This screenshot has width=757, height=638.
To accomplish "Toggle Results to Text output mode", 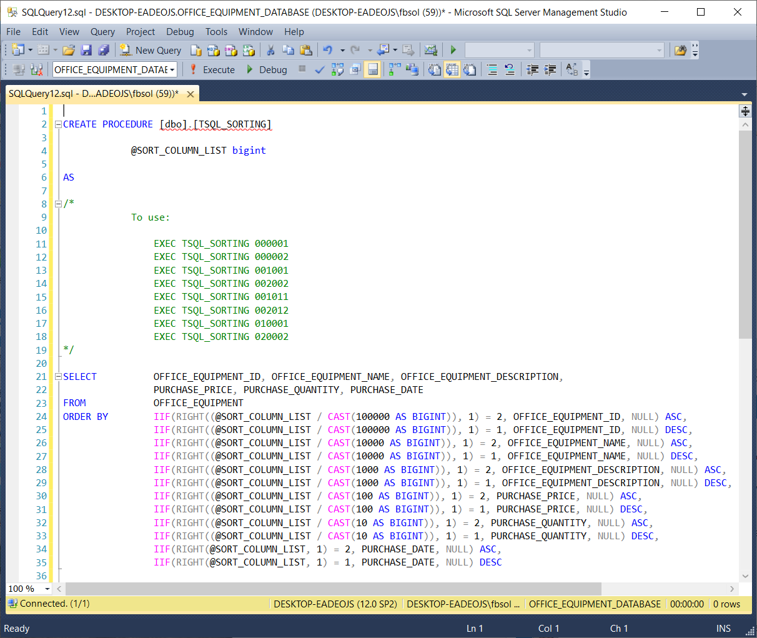I will tap(435, 69).
